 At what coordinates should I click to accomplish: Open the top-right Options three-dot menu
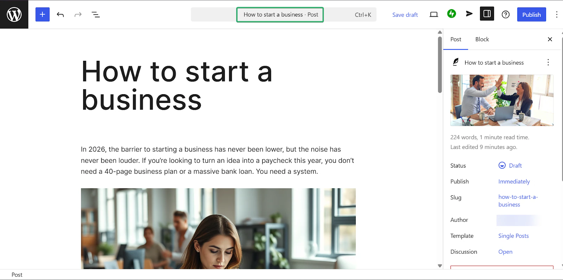tap(557, 14)
